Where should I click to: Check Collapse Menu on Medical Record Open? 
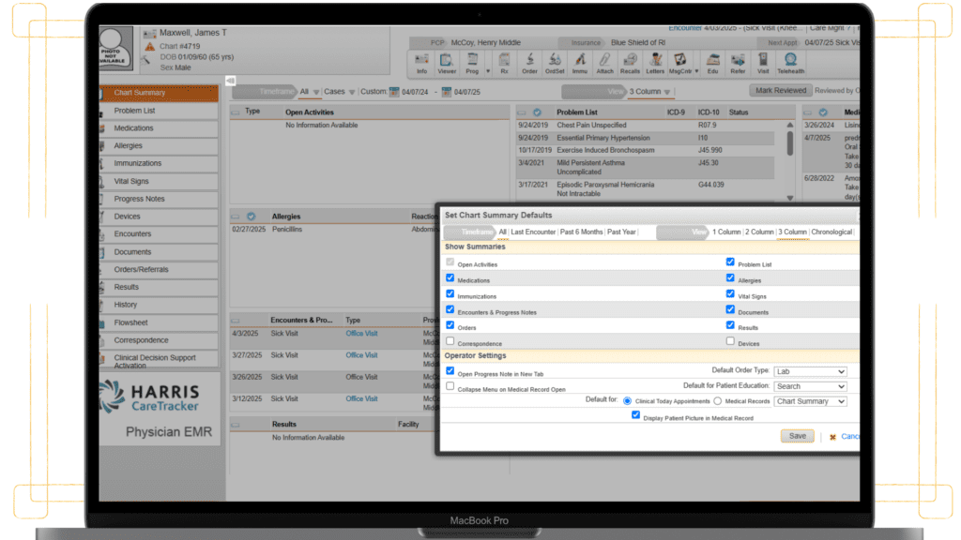450,386
